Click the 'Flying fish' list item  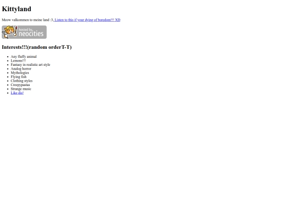(x=19, y=77)
